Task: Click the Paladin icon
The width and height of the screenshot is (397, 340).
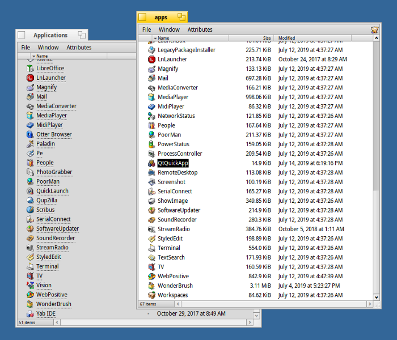Action: point(30,144)
